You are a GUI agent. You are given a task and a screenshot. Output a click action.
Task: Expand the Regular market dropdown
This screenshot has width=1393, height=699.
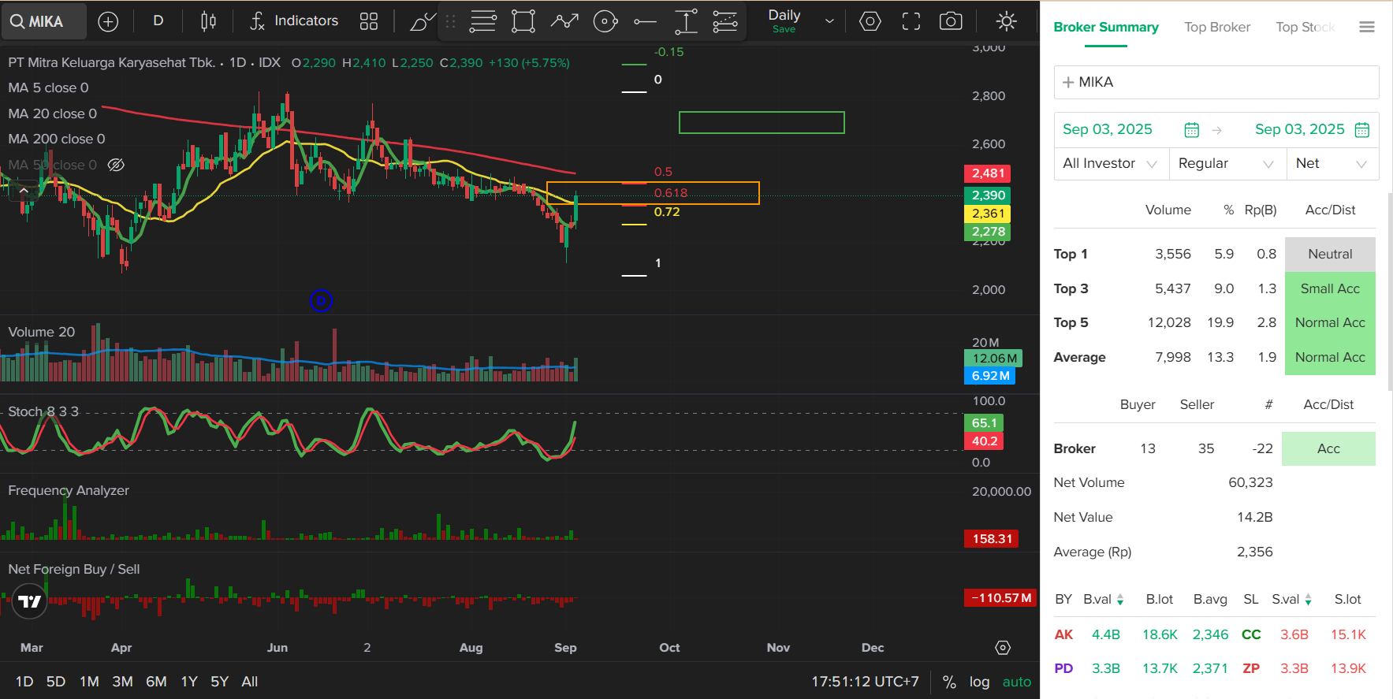coord(1227,163)
